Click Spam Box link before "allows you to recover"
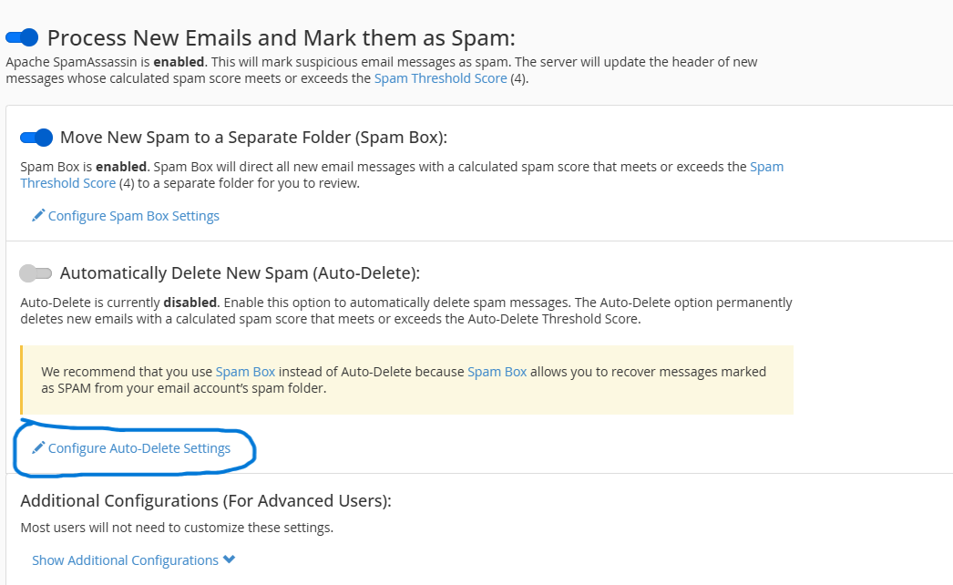 click(497, 372)
